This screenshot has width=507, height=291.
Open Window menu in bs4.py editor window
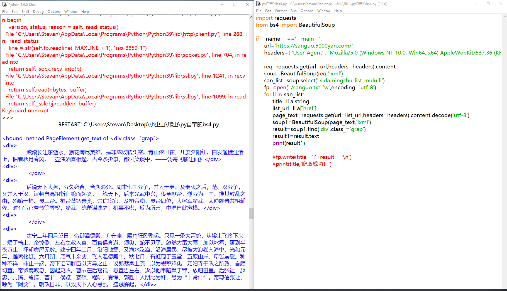324,11
